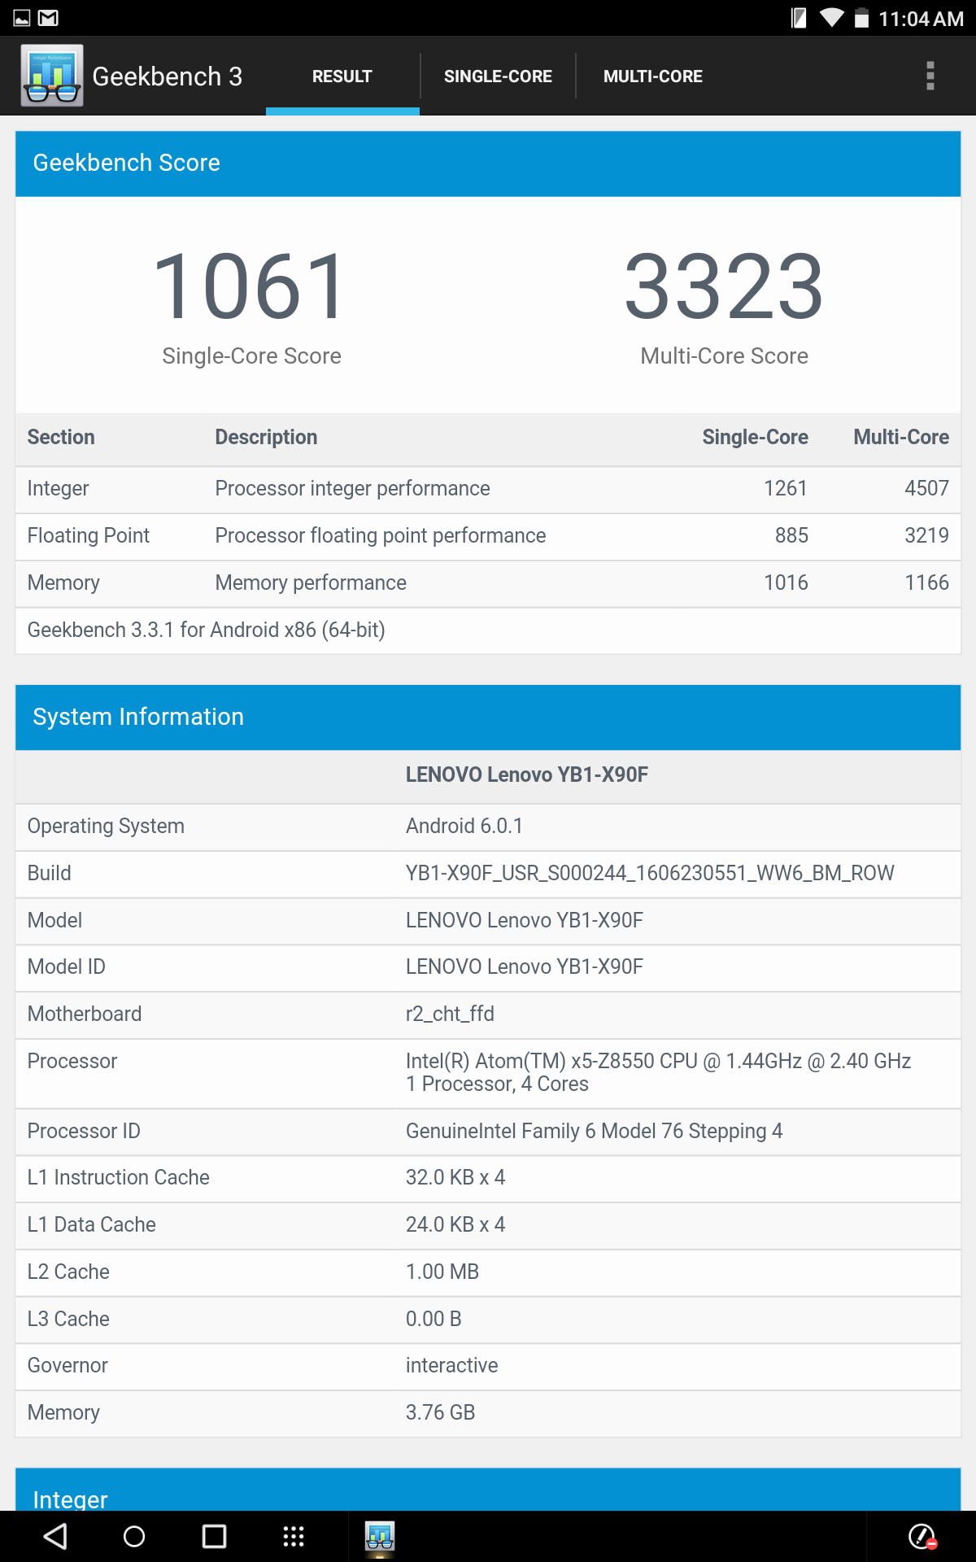Select the Processor integer performance description
This screenshot has width=976, height=1562.
point(352,488)
